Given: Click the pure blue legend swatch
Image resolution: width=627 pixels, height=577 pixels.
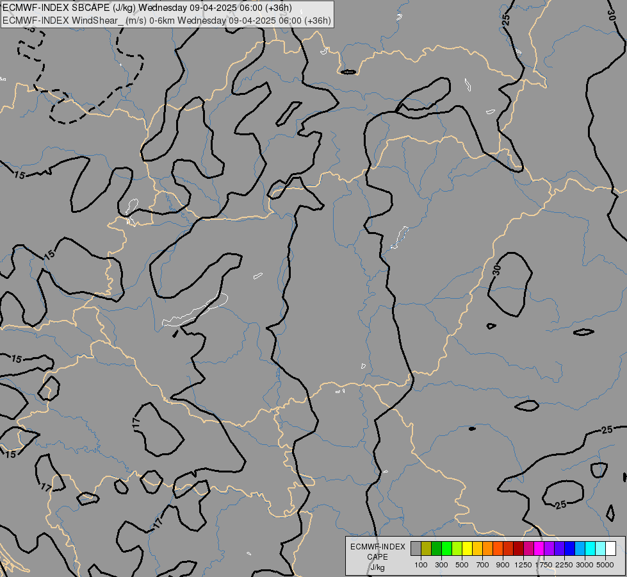Looking at the screenshot, I should [570, 549].
